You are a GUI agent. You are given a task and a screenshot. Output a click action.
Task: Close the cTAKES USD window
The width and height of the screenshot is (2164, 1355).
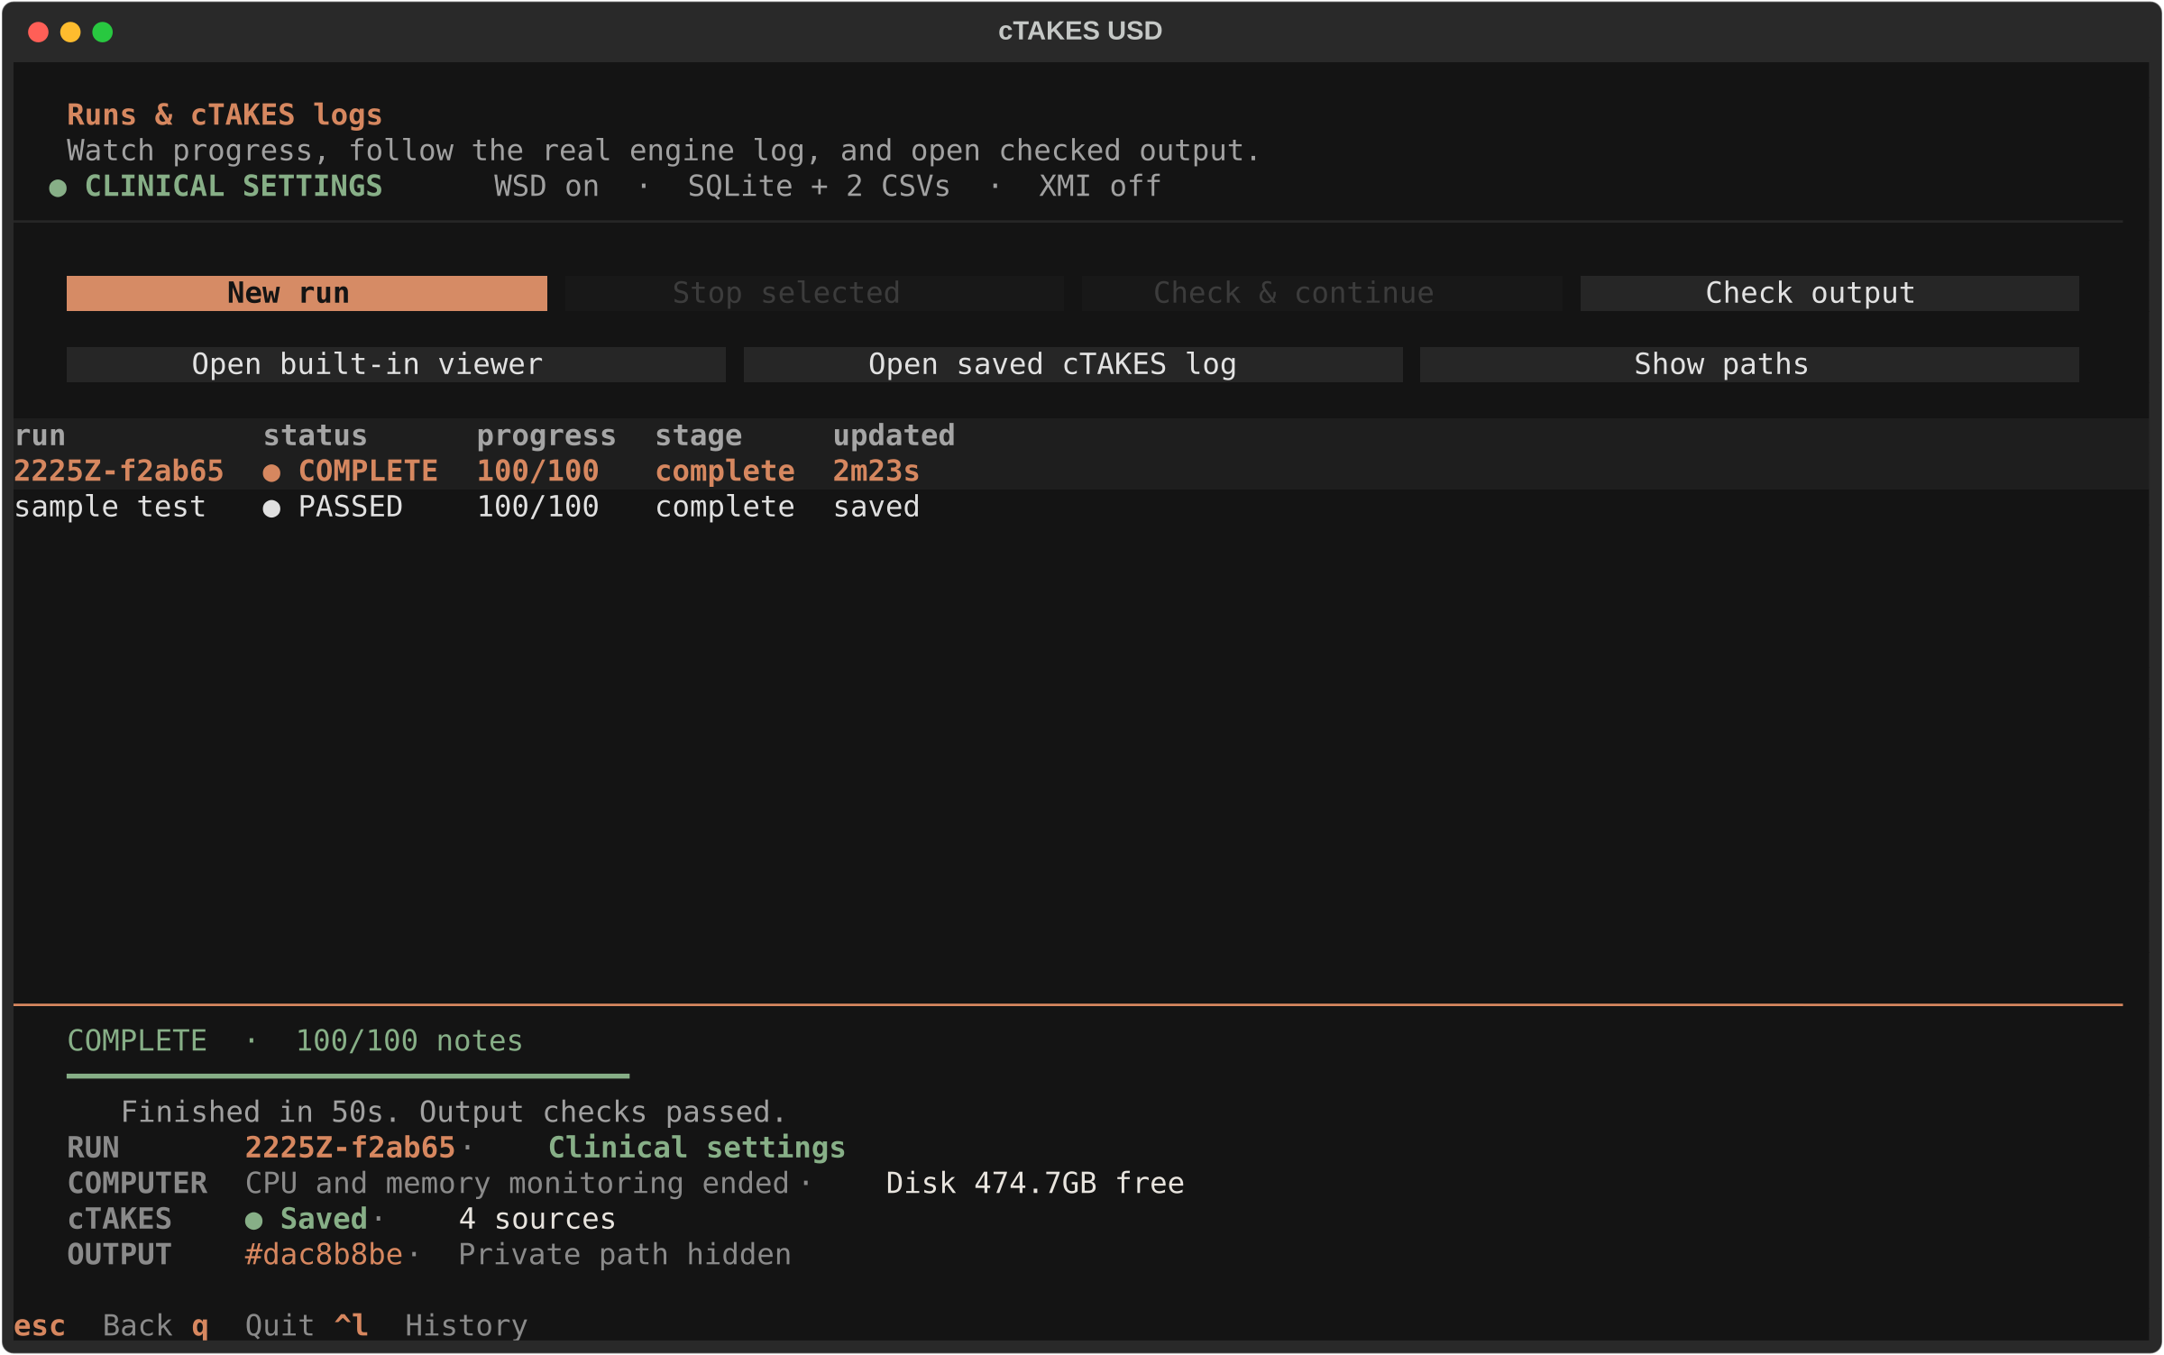coord(39,32)
